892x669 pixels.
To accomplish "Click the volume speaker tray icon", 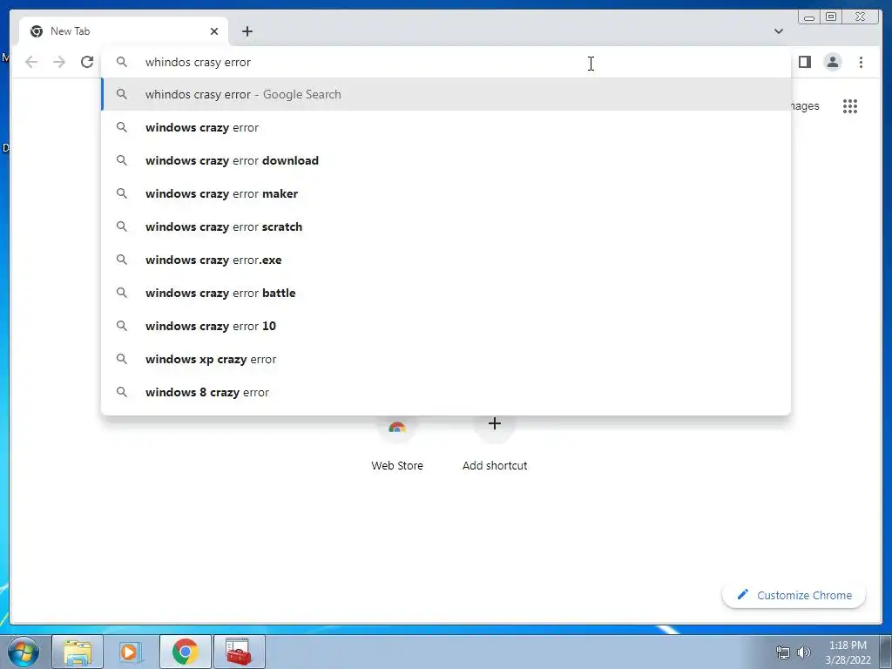I will pos(804,652).
